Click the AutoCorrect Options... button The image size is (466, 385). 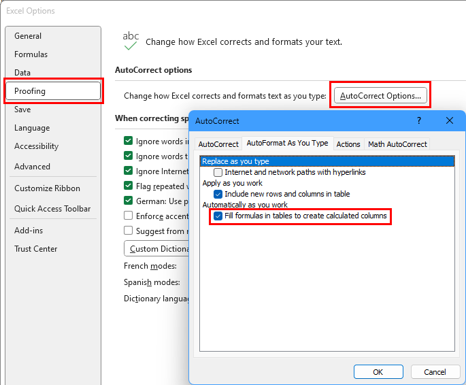(380, 96)
